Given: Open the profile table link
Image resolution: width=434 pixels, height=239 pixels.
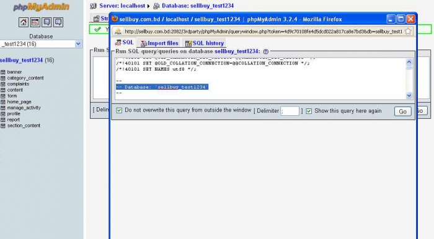Looking at the screenshot, I should pyautogui.click(x=14, y=114).
